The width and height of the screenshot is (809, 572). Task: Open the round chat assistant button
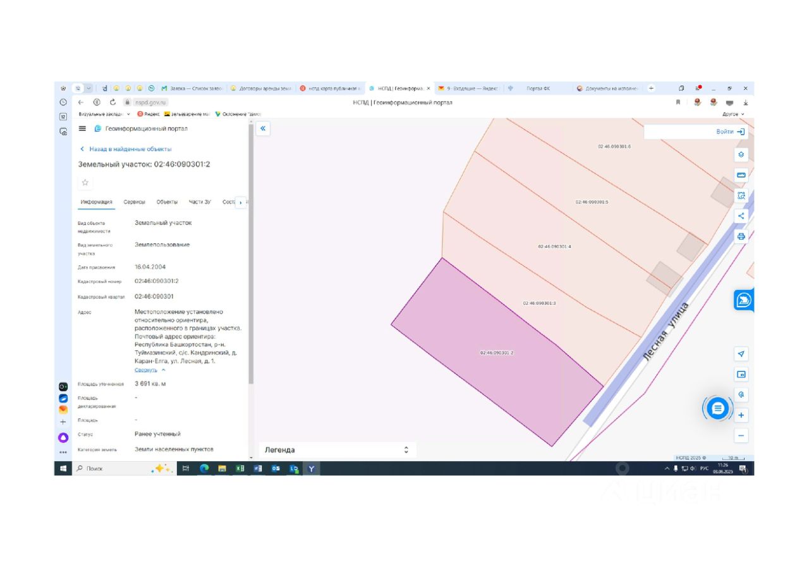coord(717,408)
